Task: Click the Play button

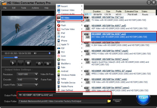Action: click(13, 63)
